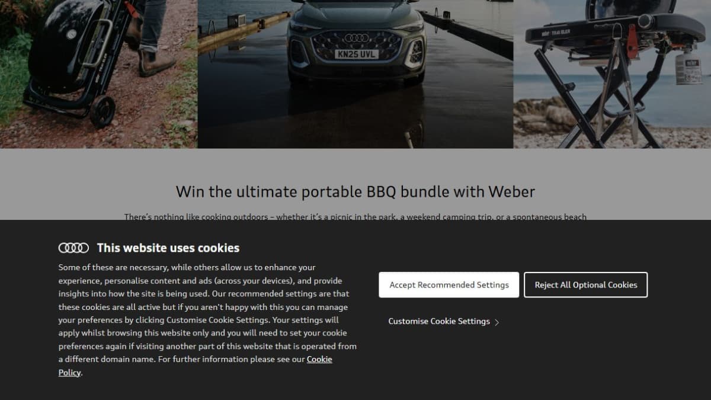Image resolution: width=711 pixels, height=400 pixels.
Task: Click the gas canister on the right BBQ
Action: (688, 66)
